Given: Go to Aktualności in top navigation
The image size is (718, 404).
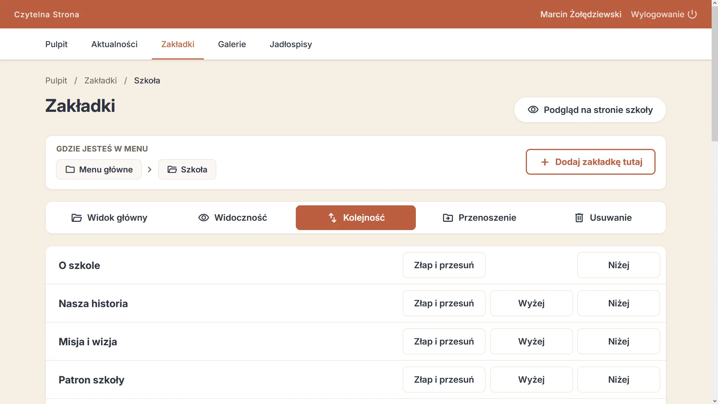Looking at the screenshot, I should pos(114,44).
